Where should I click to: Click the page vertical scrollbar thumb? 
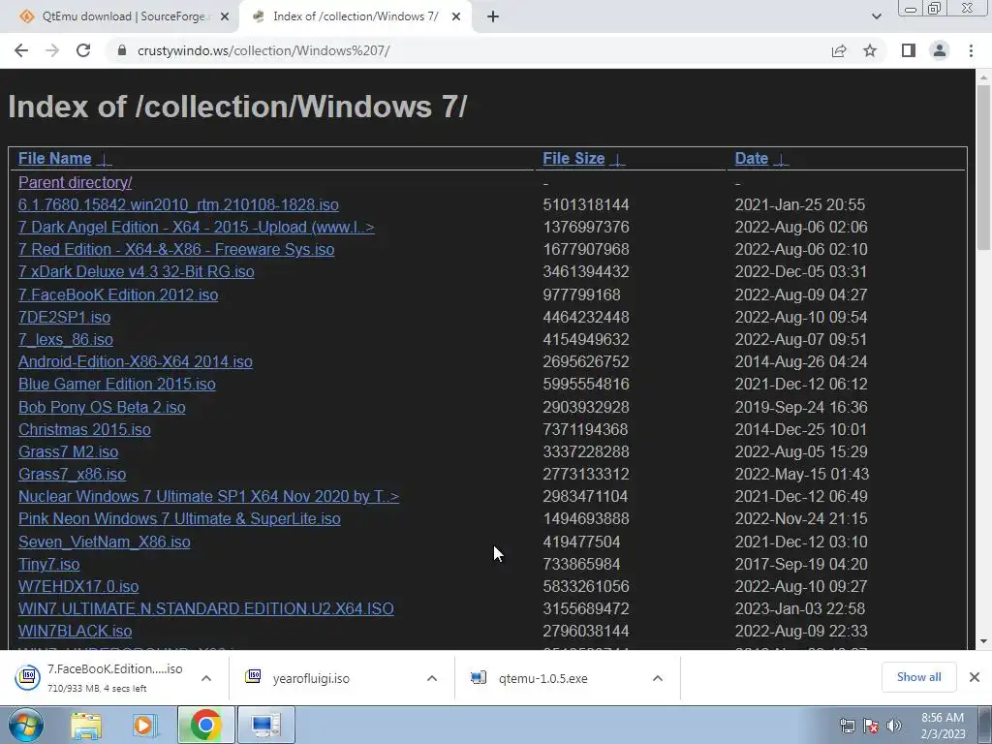pos(984,167)
